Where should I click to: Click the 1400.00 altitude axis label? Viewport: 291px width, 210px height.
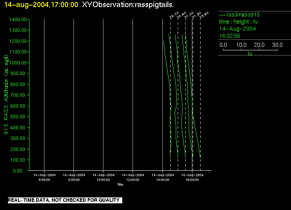pyautogui.click(x=18, y=20)
